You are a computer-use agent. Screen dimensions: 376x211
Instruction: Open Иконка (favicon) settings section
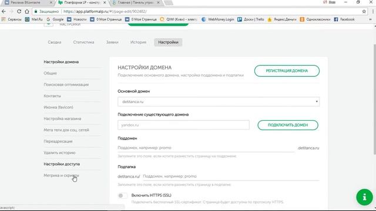[58, 107]
